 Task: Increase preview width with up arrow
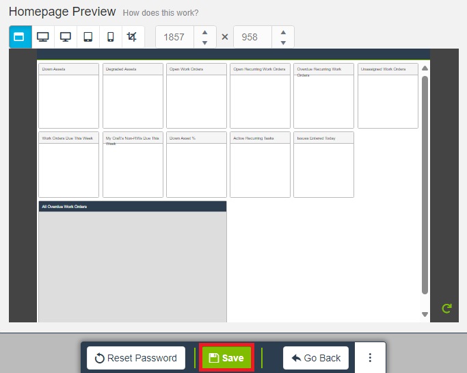(204, 31)
